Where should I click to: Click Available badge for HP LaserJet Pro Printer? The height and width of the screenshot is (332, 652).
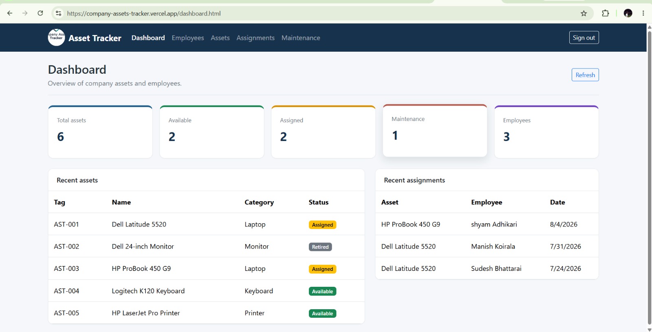322,314
